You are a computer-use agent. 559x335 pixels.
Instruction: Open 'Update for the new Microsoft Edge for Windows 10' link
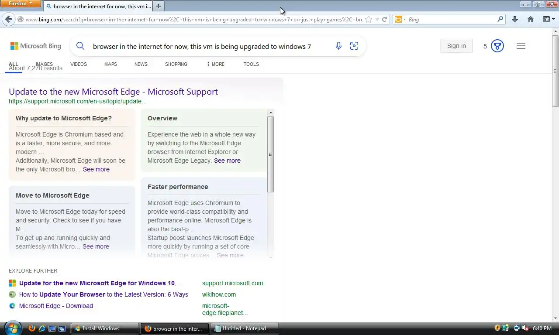point(101,283)
